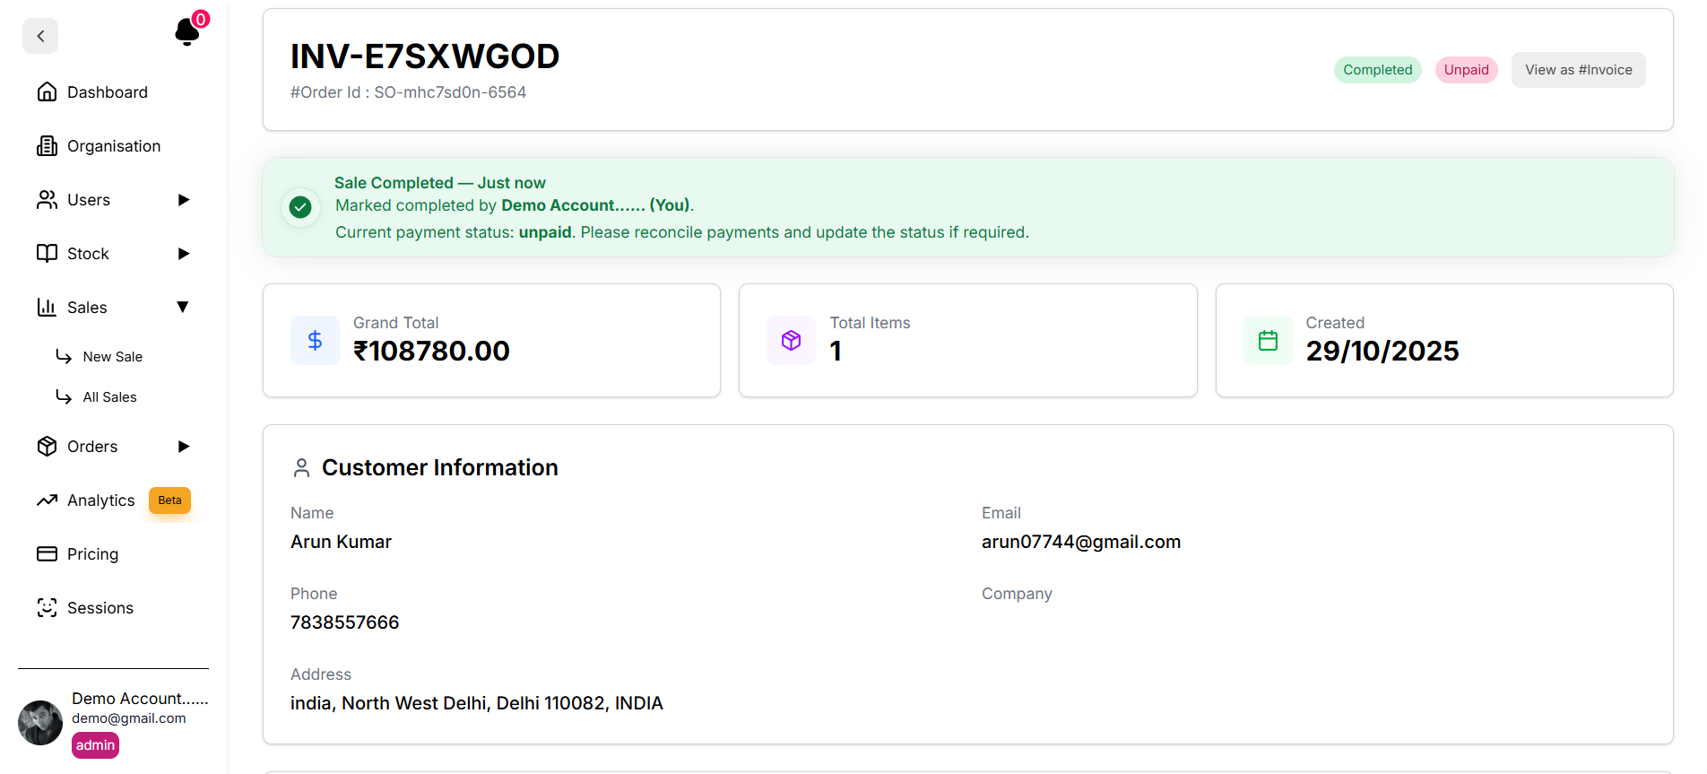1707x774 pixels.
Task: Expand the Users submenu arrow
Action: (184, 200)
